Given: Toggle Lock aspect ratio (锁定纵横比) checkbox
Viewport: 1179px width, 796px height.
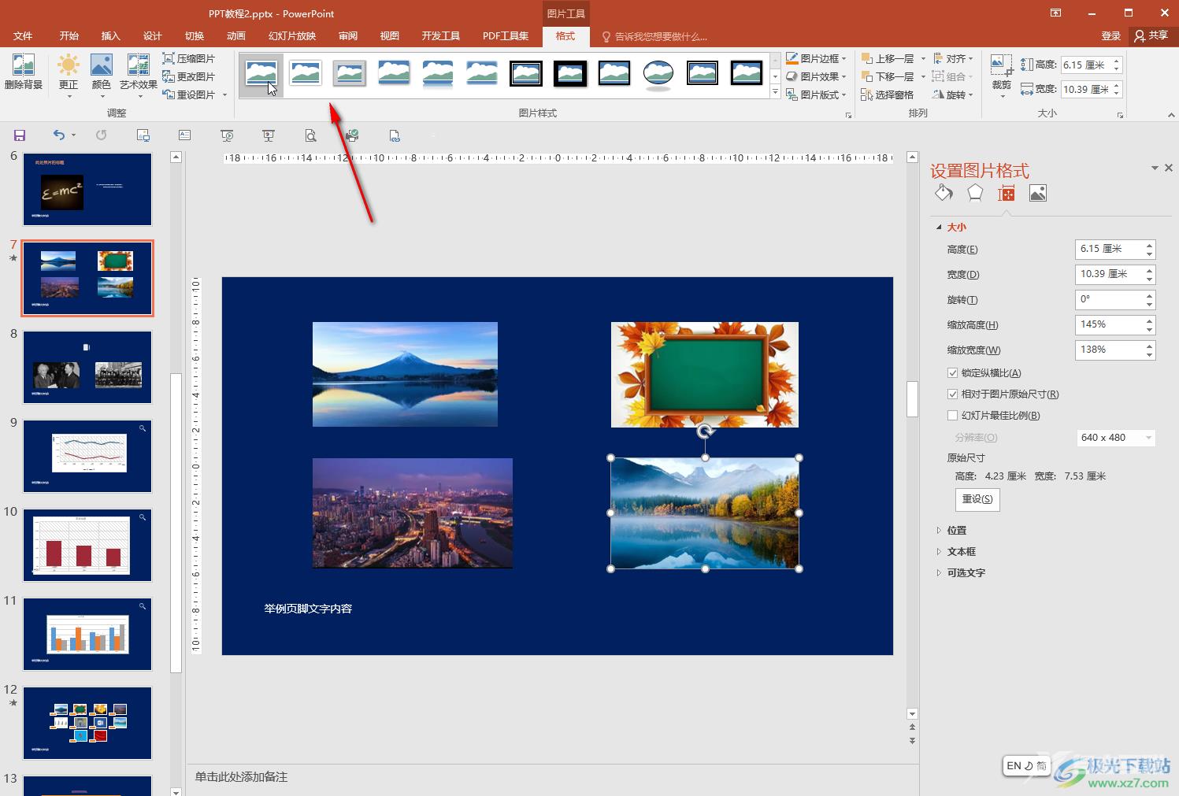Looking at the screenshot, I should click(953, 373).
